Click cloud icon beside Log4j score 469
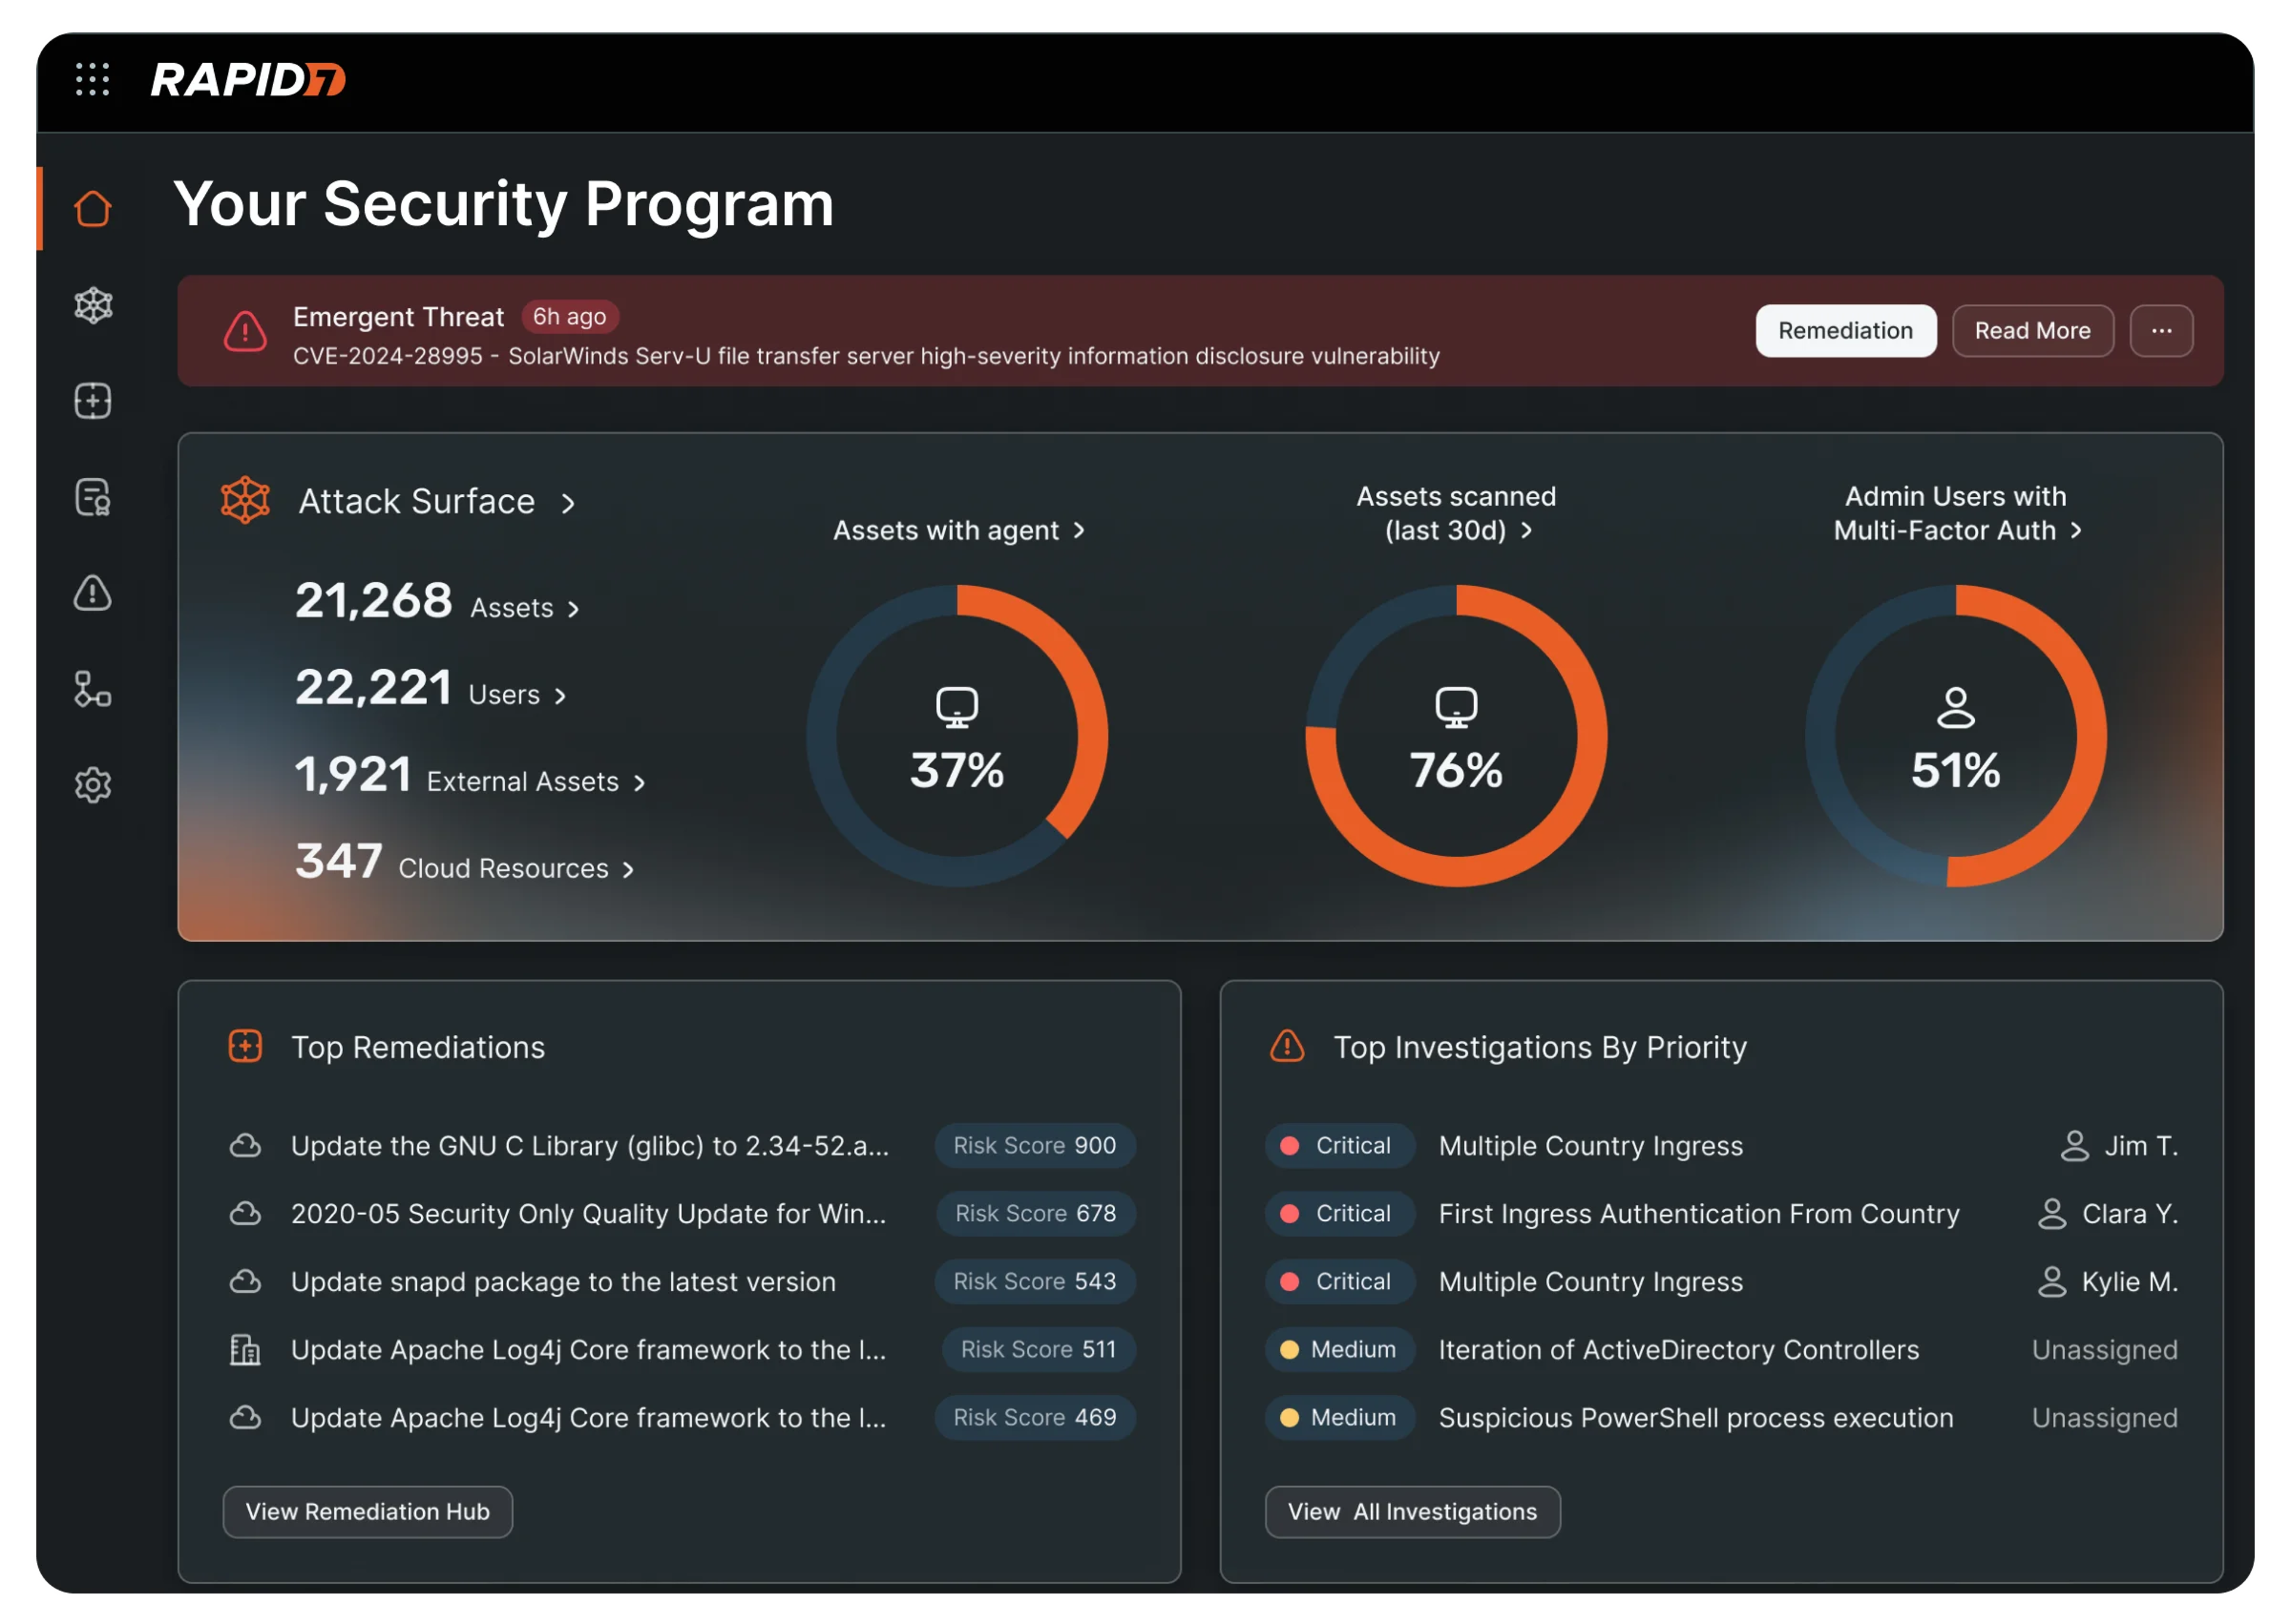This screenshot has height=1624, width=2291. pos(245,1417)
